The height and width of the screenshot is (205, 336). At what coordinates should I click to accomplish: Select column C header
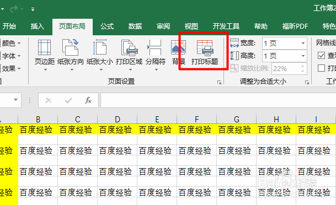78,119
